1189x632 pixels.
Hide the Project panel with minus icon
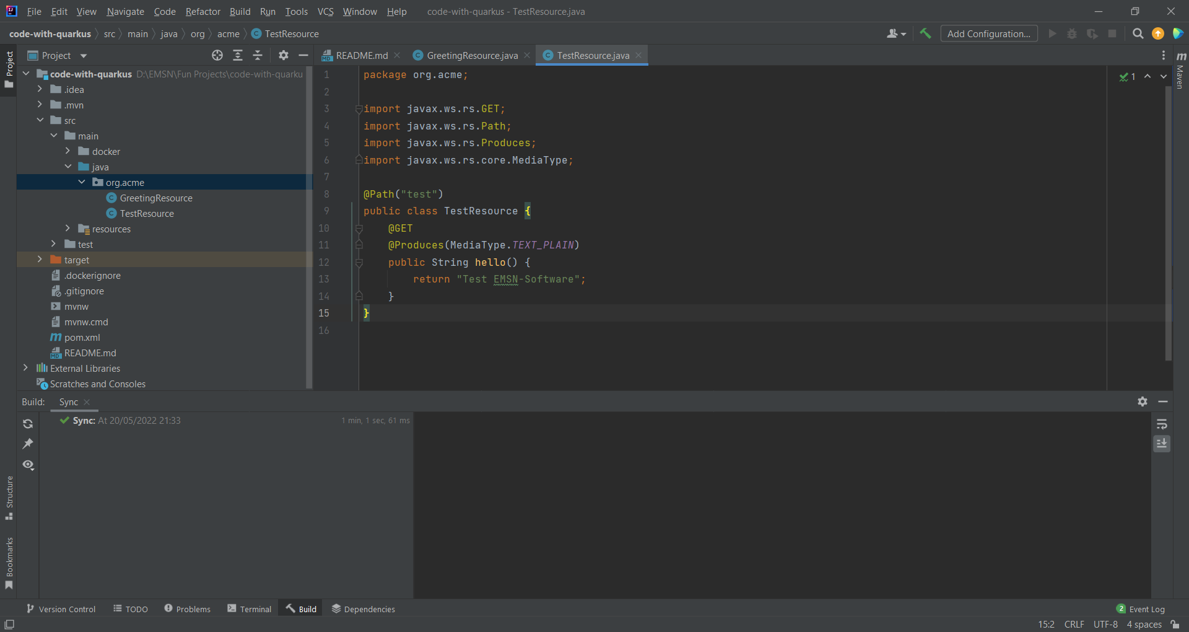coord(303,55)
